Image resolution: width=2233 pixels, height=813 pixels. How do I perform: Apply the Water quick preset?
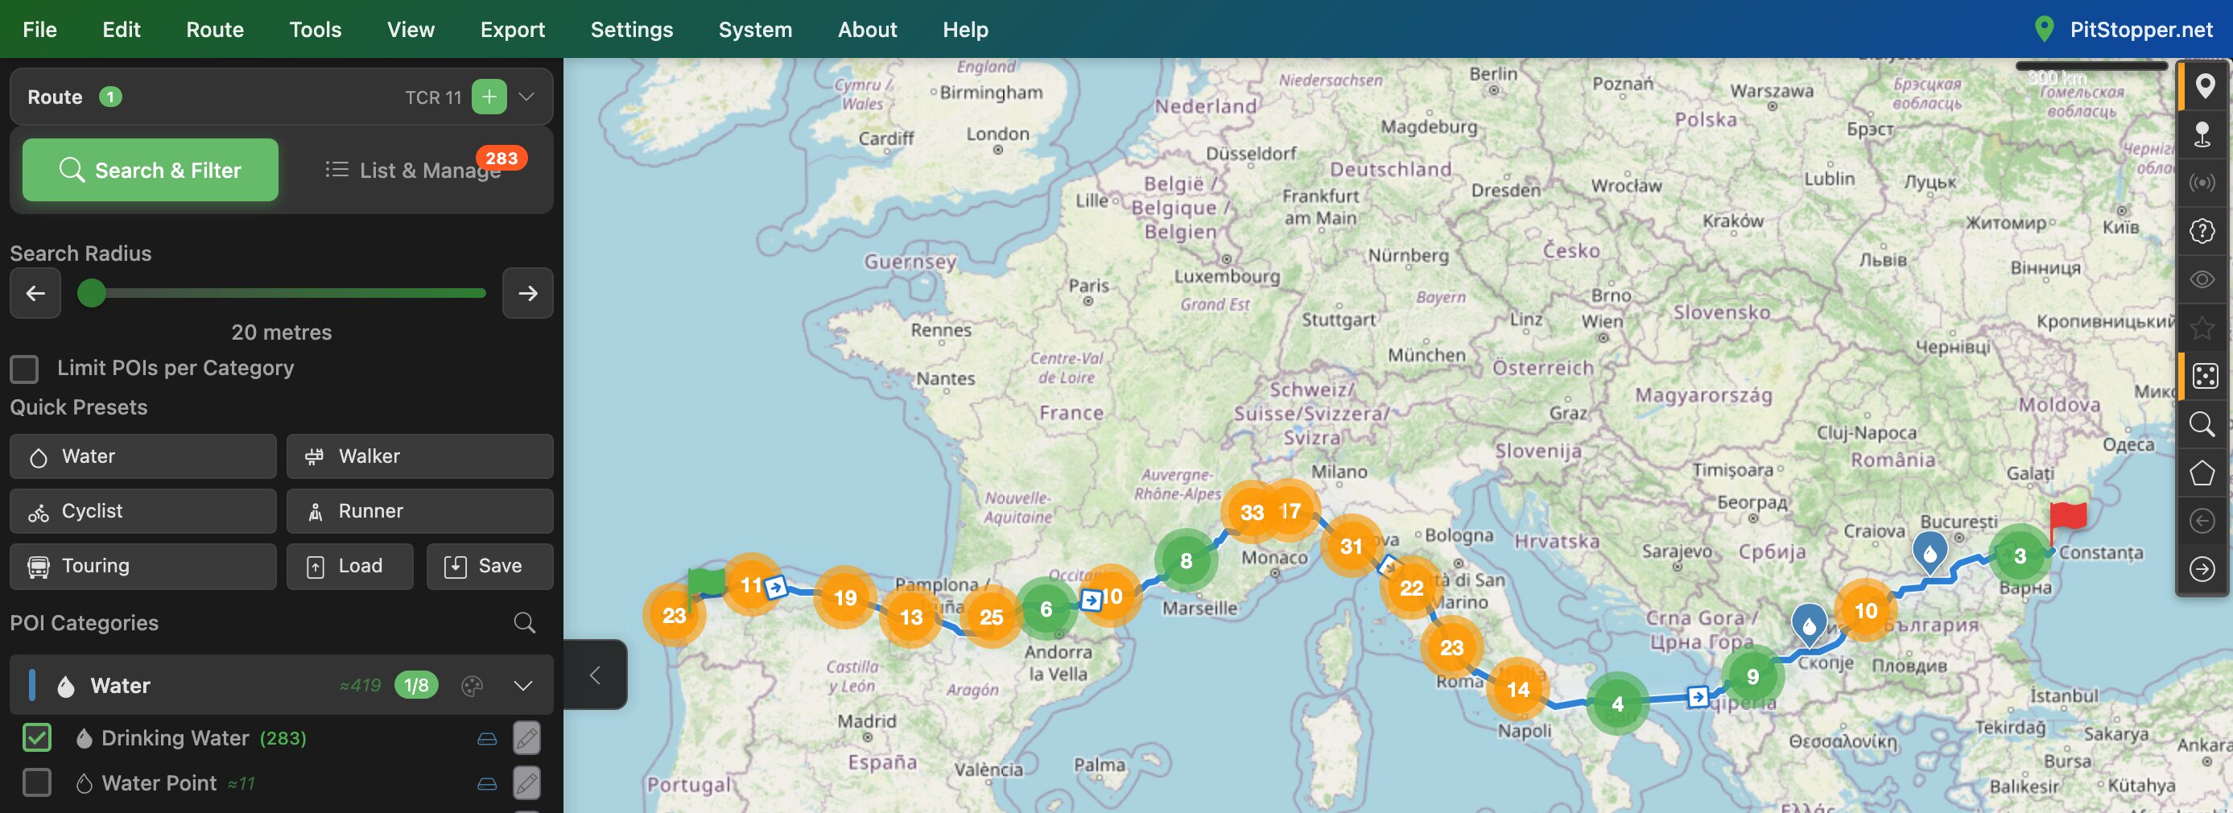143,456
